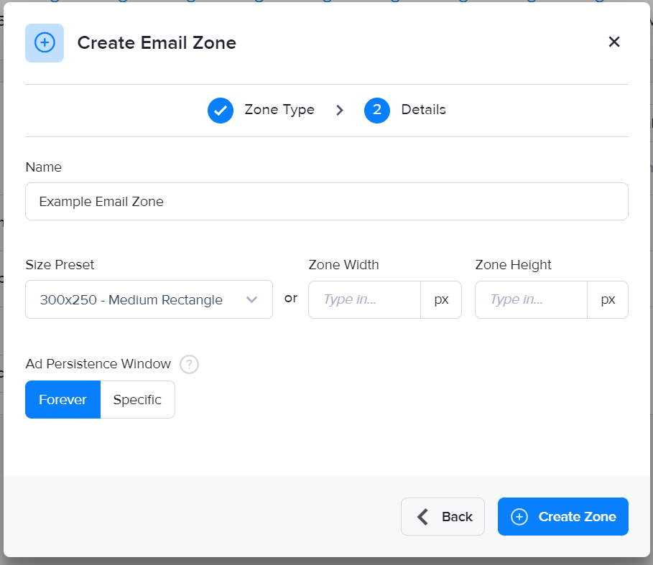The height and width of the screenshot is (565, 653).
Task: Click the back arrow icon inside Back button
Action: point(422,516)
